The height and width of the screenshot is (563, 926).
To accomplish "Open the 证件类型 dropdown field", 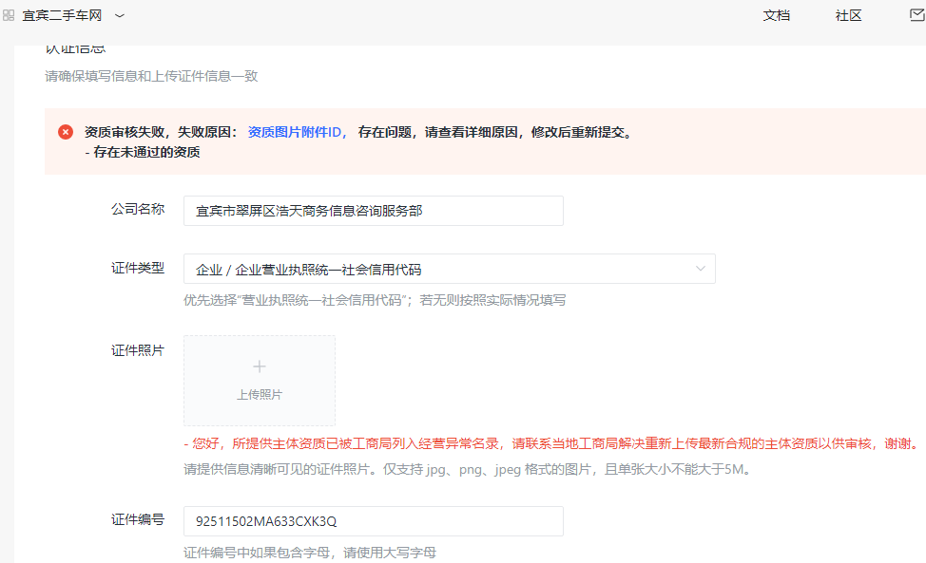I will pyautogui.click(x=437, y=269).
